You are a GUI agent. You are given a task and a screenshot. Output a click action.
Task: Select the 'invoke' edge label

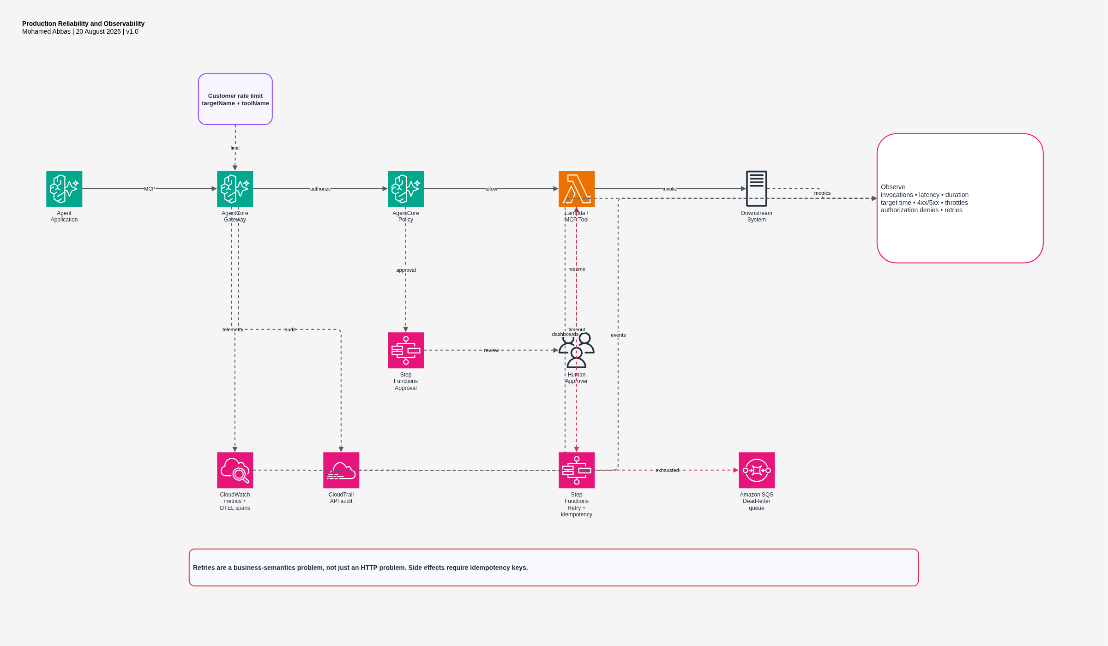(x=670, y=189)
